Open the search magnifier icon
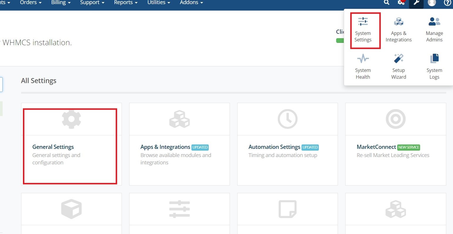Viewport: 453px width, 234px height. [x=387, y=2]
